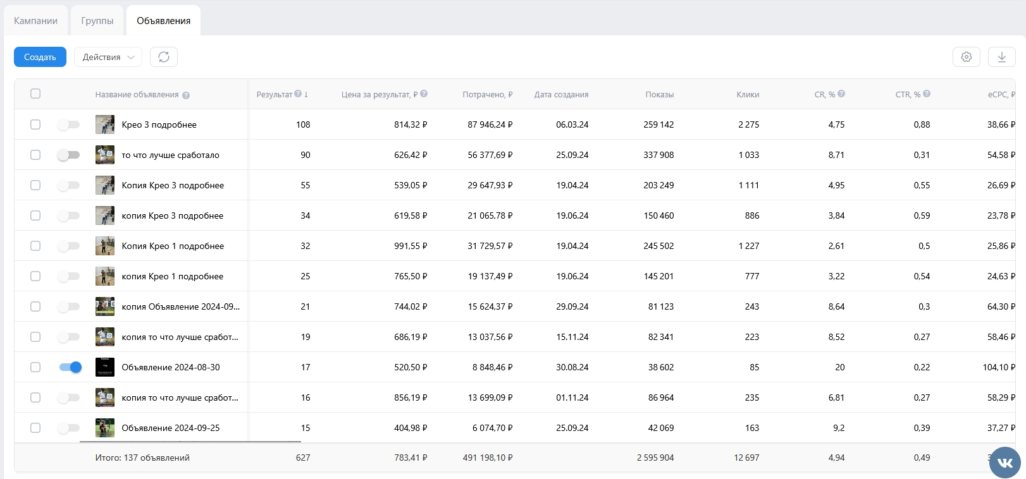Enable the Крео 3 подробнее ad toggle
Image resolution: width=1026 pixels, height=479 pixels.
68,124
